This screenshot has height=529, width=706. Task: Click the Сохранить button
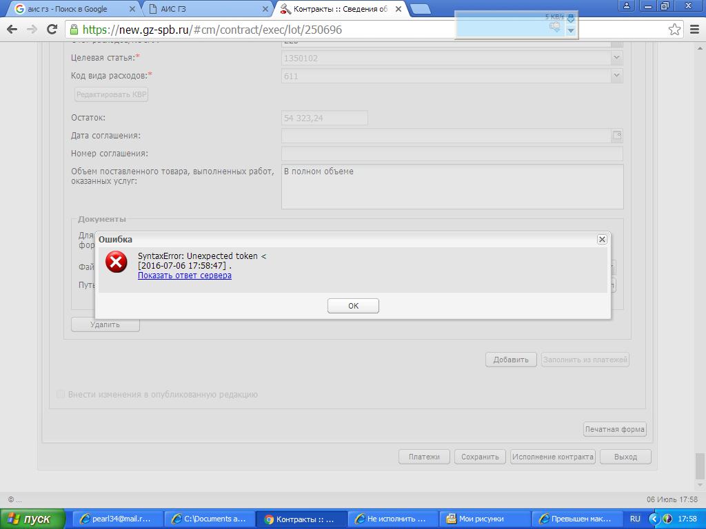click(480, 457)
